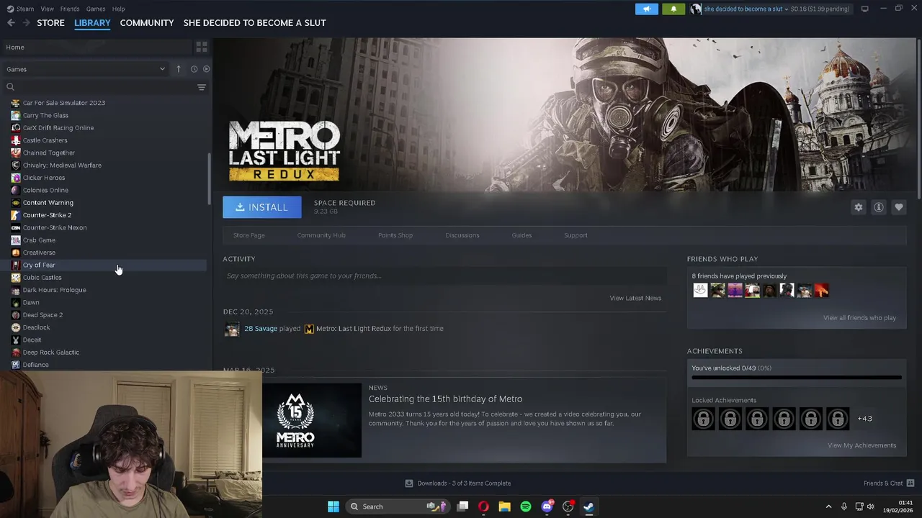Show hidden tray icons chevron

(x=828, y=506)
